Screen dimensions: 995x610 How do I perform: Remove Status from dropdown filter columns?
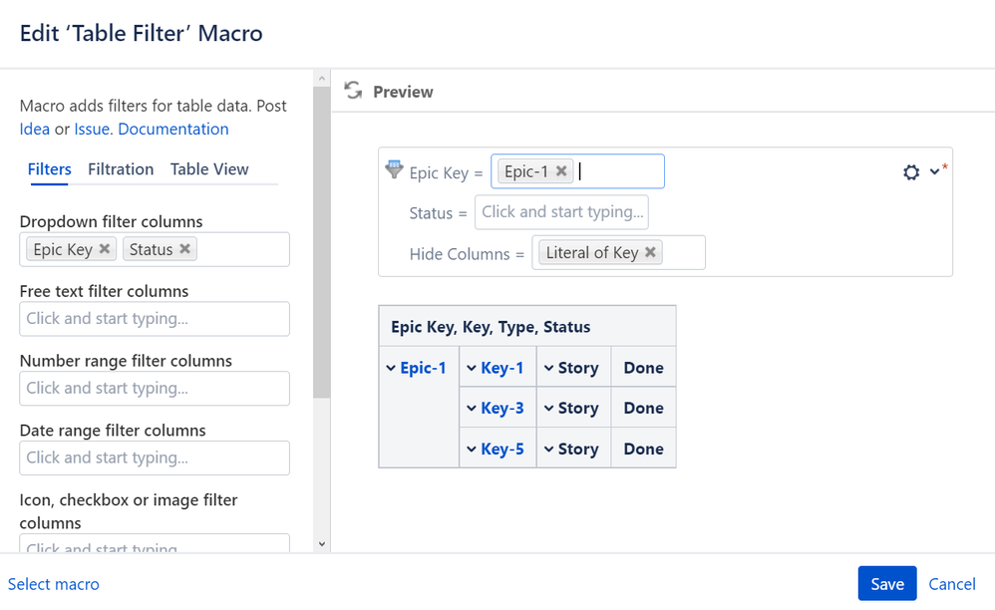184,249
